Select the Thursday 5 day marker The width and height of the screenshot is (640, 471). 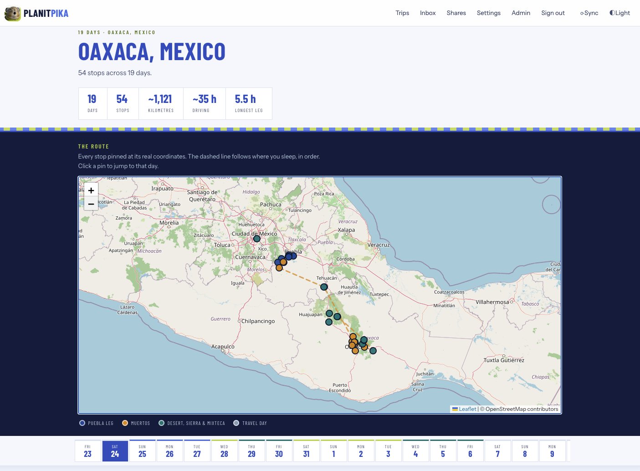pos(443,451)
